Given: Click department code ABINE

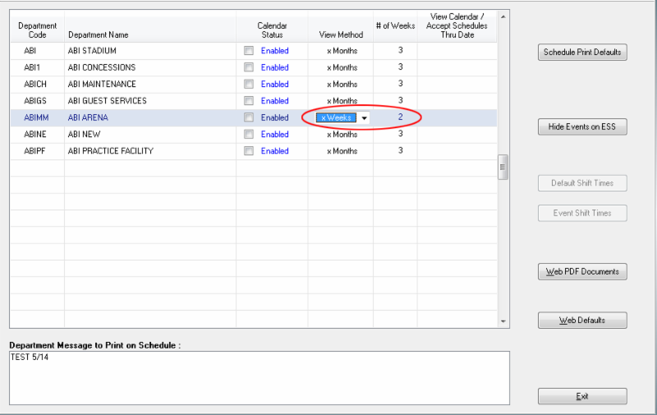Looking at the screenshot, I should [x=35, y=134].
